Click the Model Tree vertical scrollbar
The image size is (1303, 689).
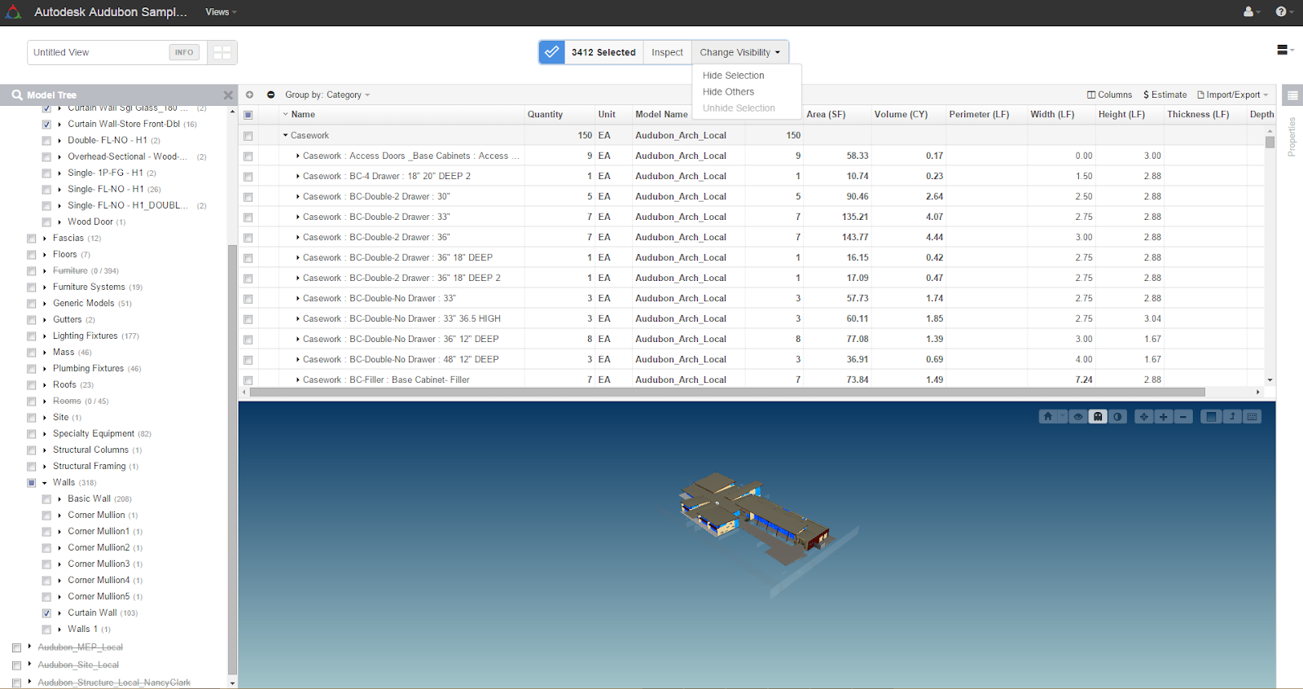232,459
